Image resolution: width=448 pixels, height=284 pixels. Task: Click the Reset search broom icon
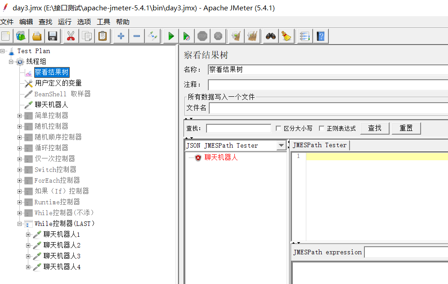[x=286, y=36]
